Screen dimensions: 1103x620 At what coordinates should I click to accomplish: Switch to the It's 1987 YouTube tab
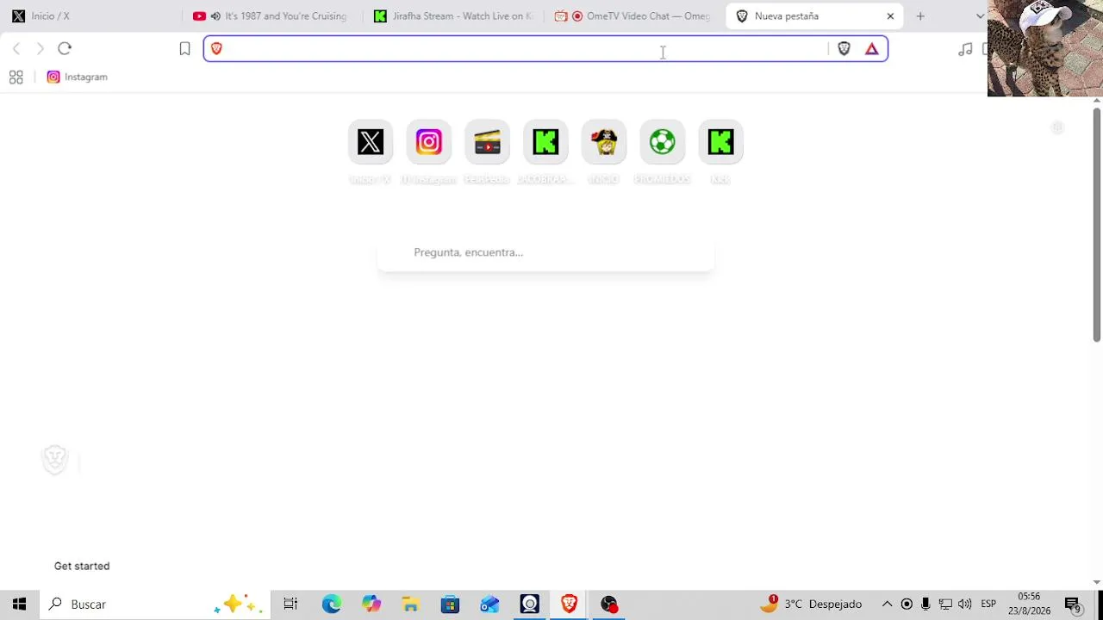point(271,16)
